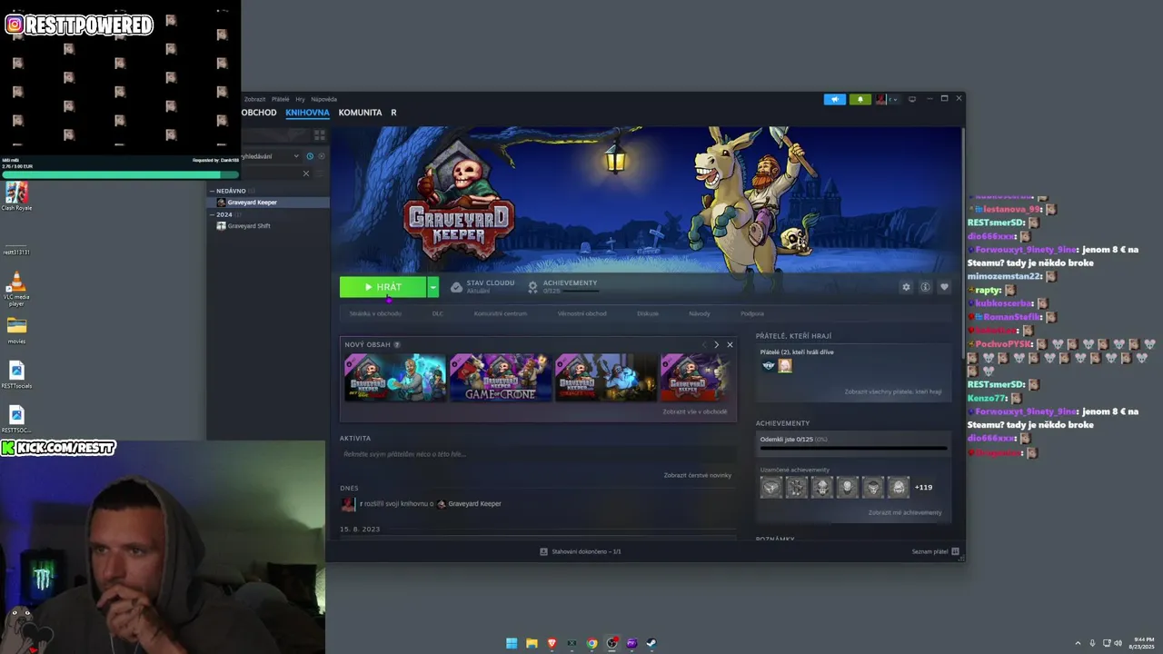Open library filter dropdown chevron
1163x654 pixels.
tap(296, 156)
